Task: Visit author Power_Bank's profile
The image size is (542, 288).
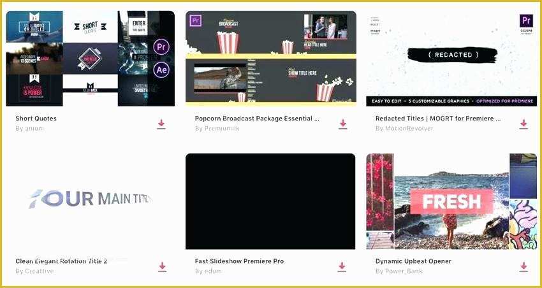Action: pos(399,271)
